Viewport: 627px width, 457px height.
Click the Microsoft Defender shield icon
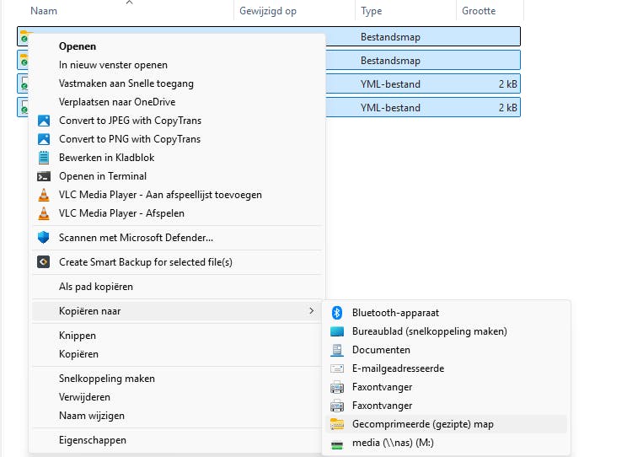[x=44, y=238]
